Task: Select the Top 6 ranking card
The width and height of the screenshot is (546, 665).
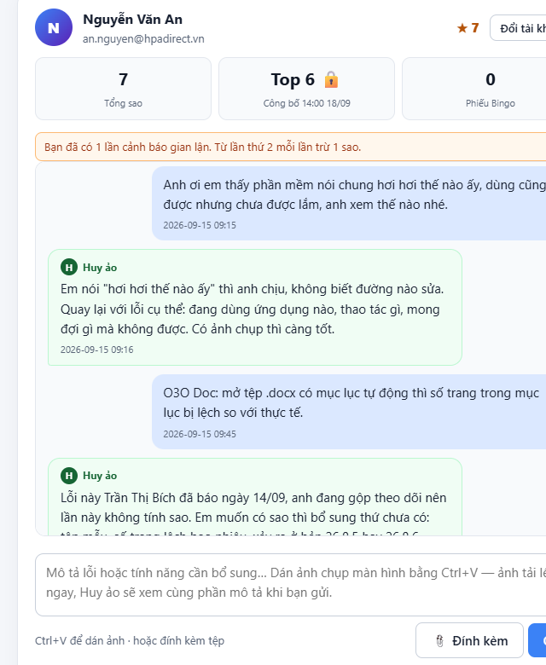Action: pyautogui.click(x=307, y=89)
